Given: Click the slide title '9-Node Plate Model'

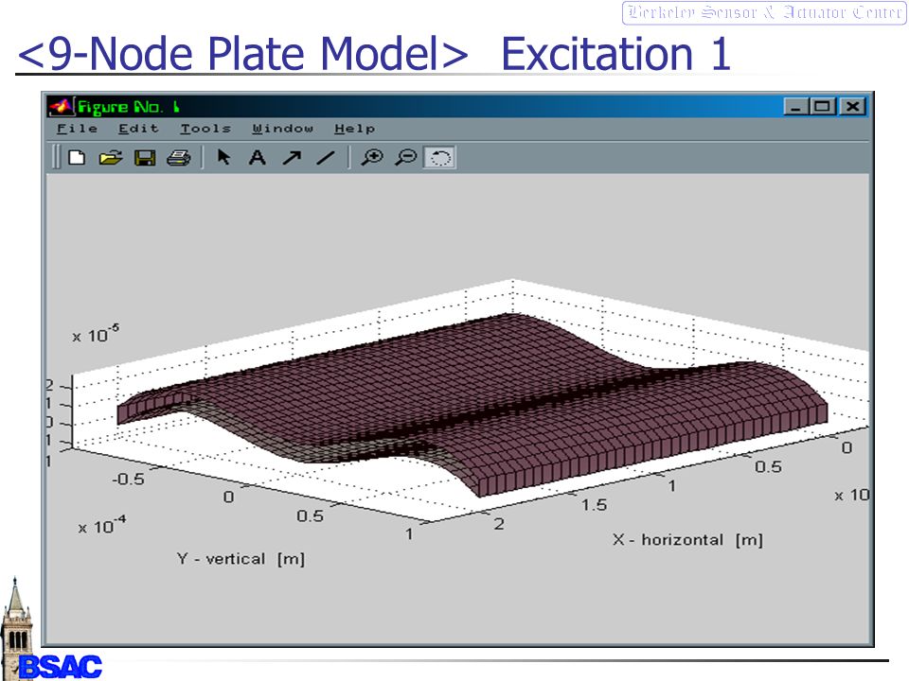Looking at the screenshot, I should pos(243,53).
